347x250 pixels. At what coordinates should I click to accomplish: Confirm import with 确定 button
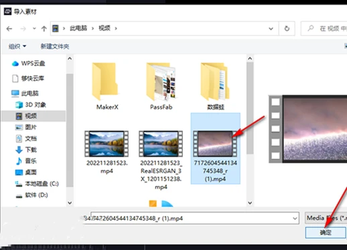326,233
